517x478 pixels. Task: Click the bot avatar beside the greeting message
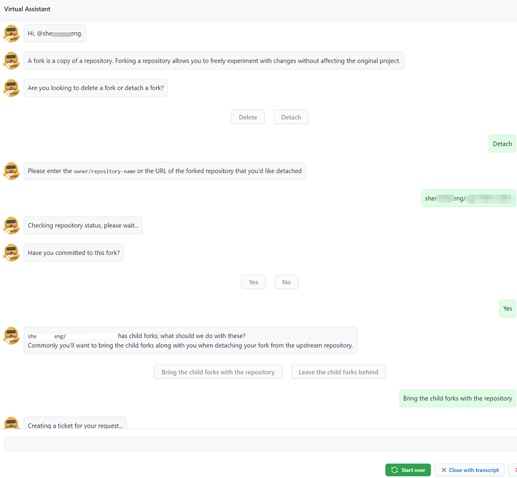tap(11, 33)
